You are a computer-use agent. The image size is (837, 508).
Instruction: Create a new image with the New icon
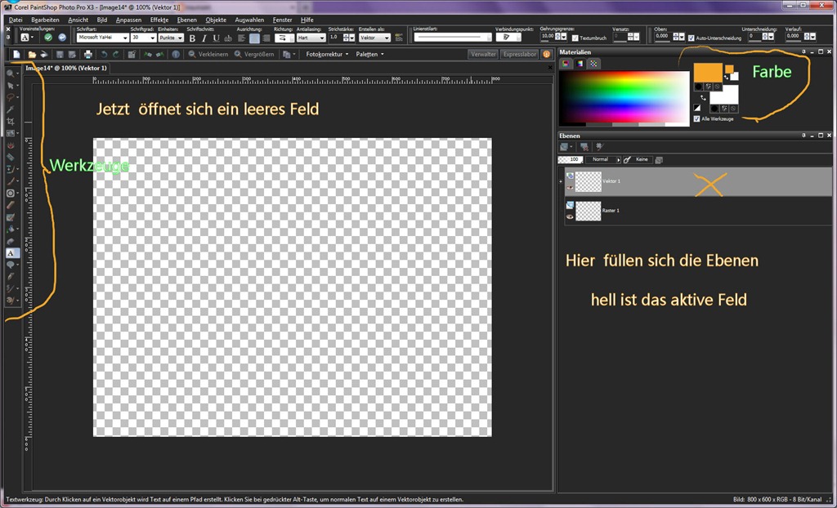pyautogui.click(x=16, y=55)
